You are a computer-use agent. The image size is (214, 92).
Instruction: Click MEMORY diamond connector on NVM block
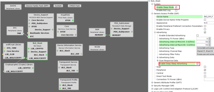[105, 35]
